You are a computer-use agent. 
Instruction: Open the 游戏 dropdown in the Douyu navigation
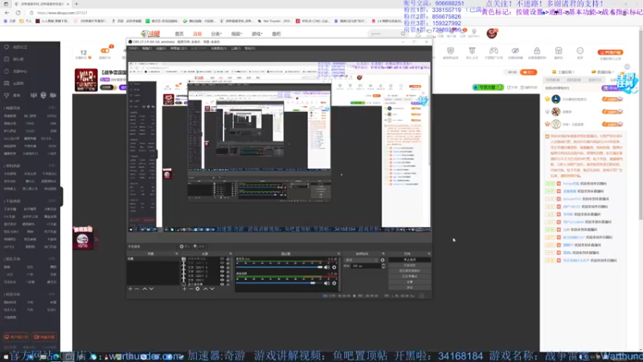click(256, 34)
